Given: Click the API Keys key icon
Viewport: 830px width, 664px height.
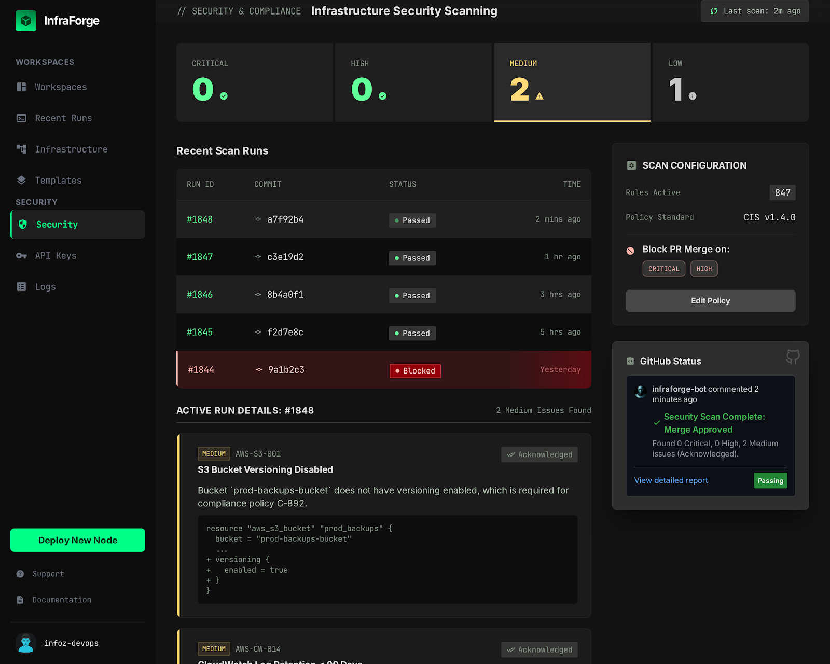Looking at the screenshot, I should 21,256.
